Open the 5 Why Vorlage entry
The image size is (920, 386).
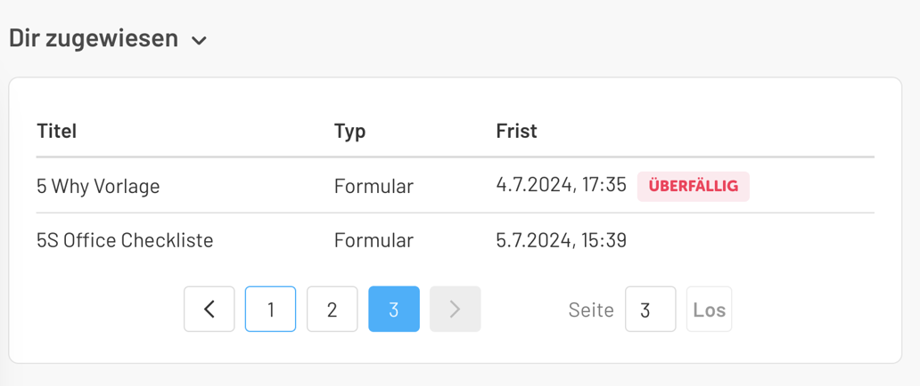tap(98, 186)
